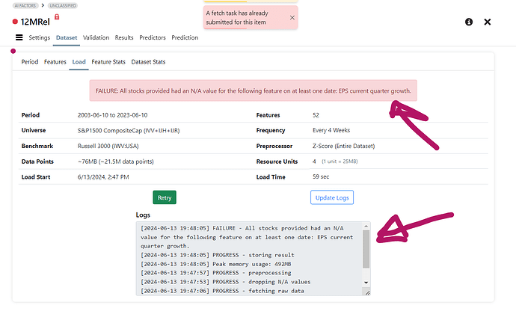This screenshot has height=332, width=516.
Task: Go to the Results tab
Action: pos(124,37)
